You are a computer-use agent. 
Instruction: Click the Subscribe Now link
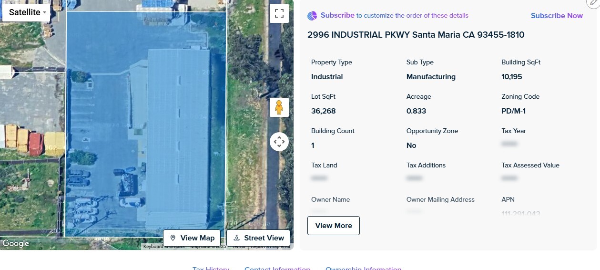pyautogui.click(x=557, y=16)
